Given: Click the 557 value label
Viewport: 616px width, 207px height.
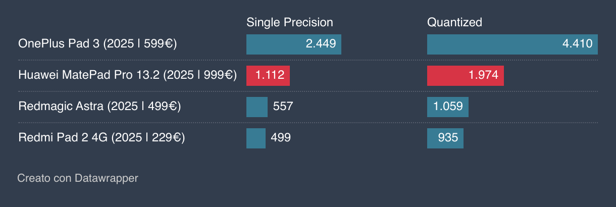Looking at the screenshot, I should (x=283, y=107).
